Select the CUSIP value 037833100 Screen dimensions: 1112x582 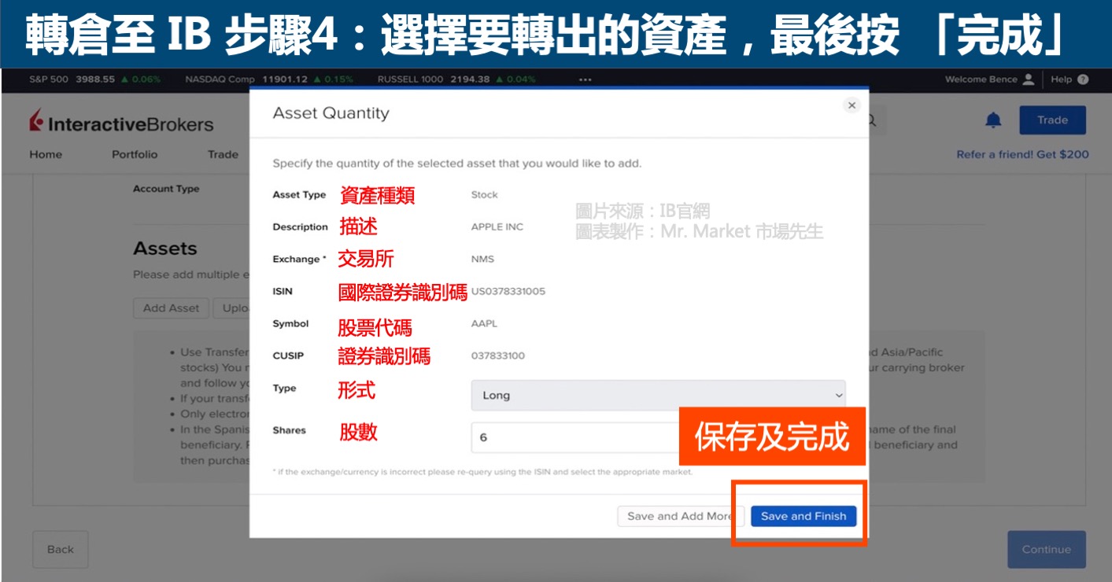[498, 356]
